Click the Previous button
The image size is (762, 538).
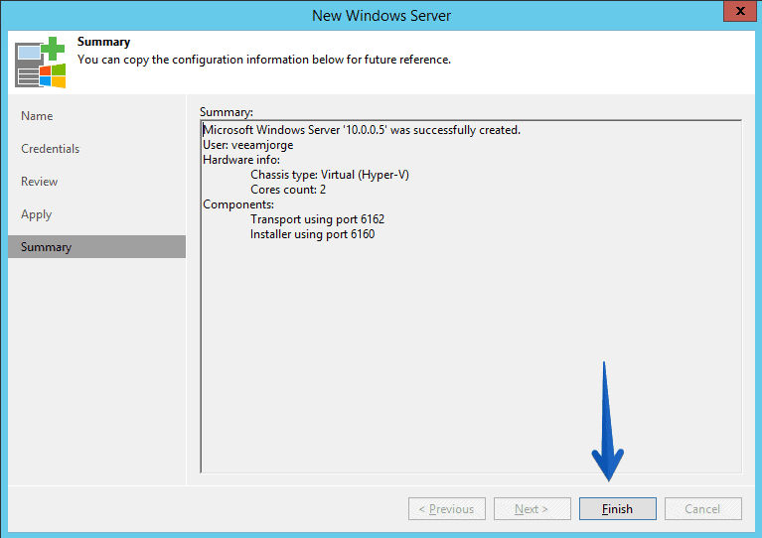coord(447,508)
